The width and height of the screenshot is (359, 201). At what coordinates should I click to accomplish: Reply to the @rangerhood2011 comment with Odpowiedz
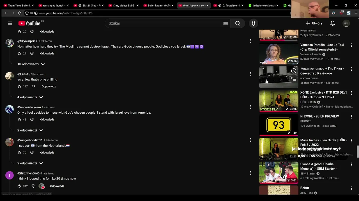click(x=47, y=152)
